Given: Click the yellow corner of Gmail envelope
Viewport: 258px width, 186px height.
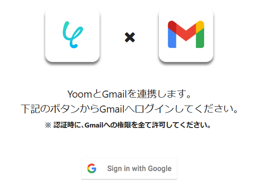Looking at the screenshot, I should 200,26.
